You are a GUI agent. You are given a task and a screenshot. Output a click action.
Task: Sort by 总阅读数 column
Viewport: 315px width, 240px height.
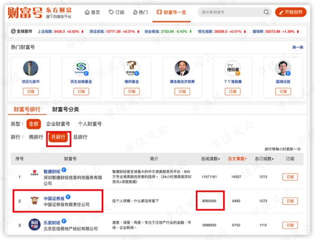pos(210,159)
